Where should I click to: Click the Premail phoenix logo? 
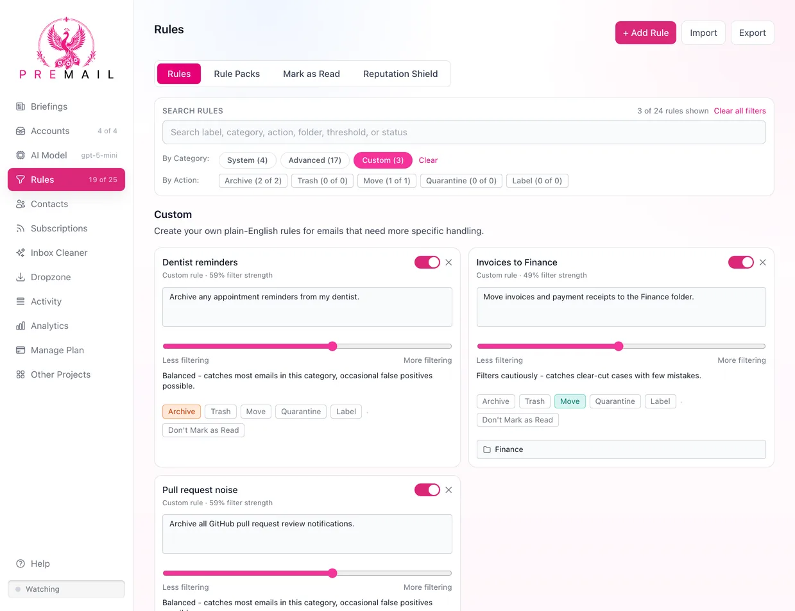[66, 49]
